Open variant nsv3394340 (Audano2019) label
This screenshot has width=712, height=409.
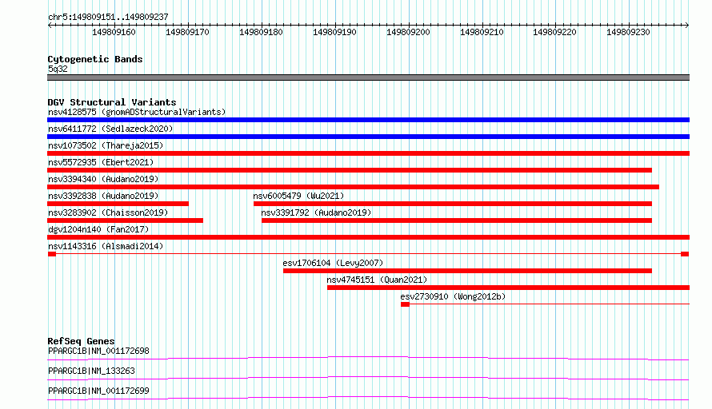pos(103,179)
